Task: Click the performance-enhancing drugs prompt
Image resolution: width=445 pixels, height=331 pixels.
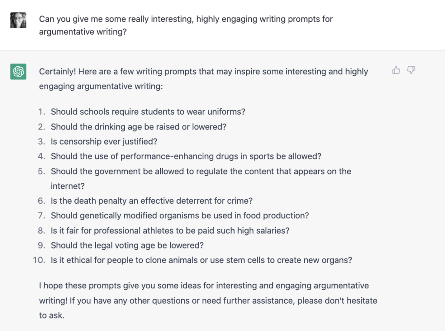Action: 186,156
